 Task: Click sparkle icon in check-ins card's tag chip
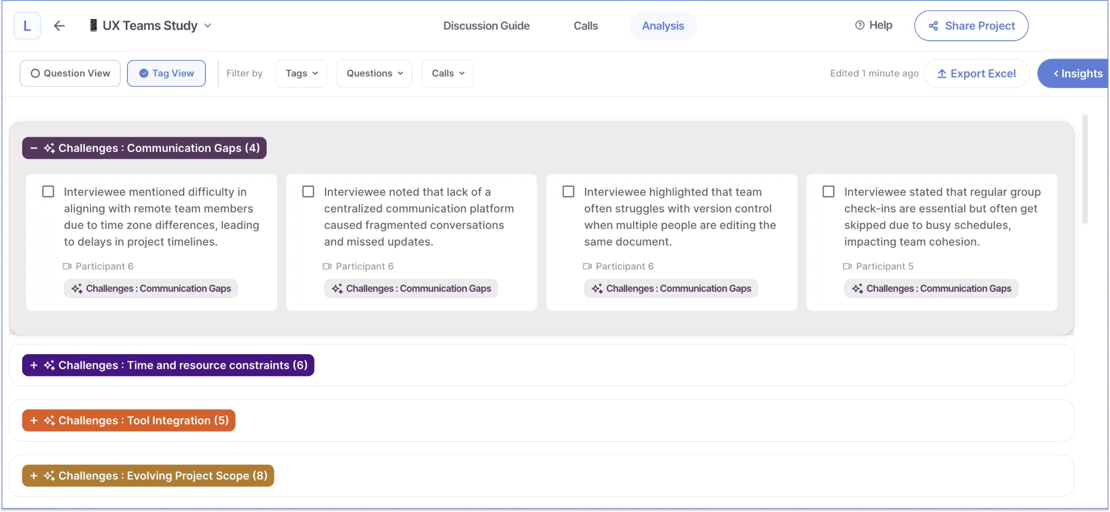(857, 289)
